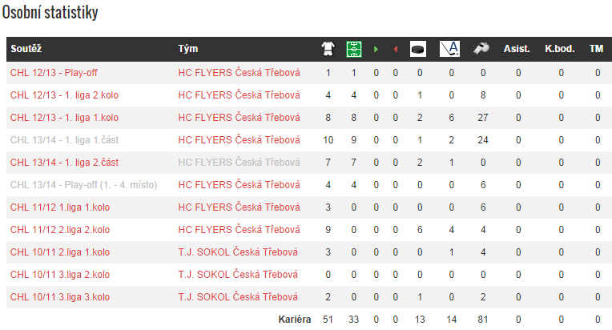Click the hockey stick assist icon
This screenshot has width=612, height=330.
tap(450, 49)
